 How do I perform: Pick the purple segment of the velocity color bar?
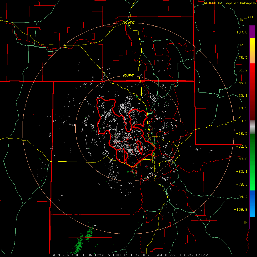252,32
